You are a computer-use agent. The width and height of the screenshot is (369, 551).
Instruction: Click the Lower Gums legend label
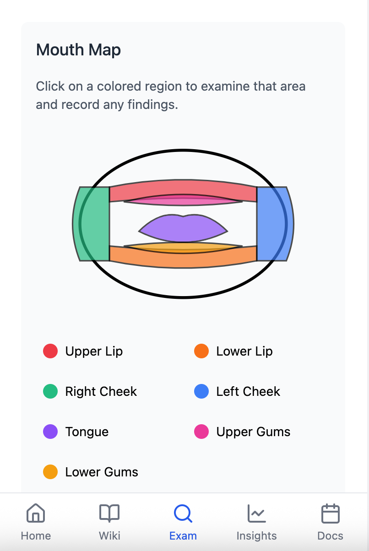click(x=102, y=472)
